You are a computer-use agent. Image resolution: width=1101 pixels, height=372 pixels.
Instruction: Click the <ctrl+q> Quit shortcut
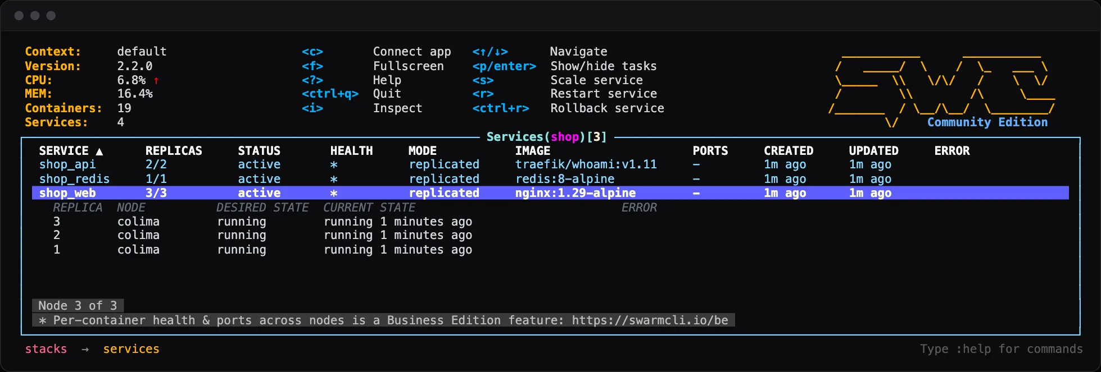[x=352, y=94]
